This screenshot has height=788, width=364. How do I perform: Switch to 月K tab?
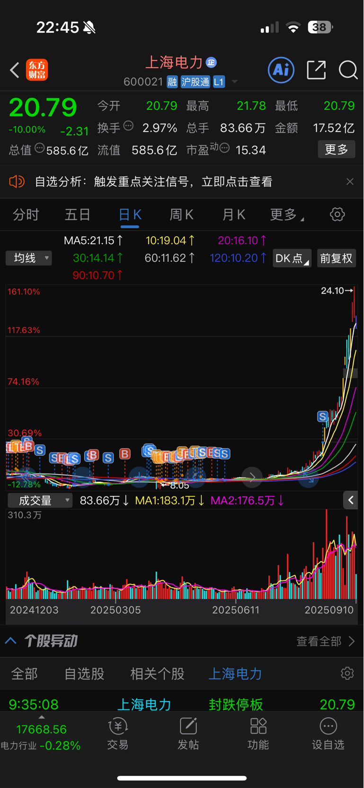(x=234, y=215)
